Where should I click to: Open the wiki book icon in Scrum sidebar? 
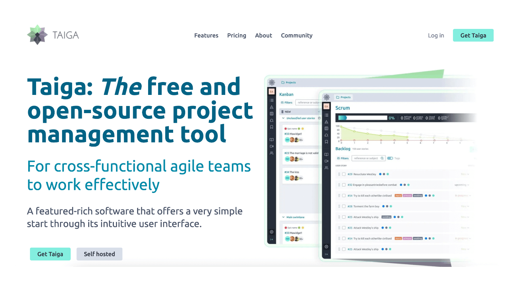coord(326,154)
